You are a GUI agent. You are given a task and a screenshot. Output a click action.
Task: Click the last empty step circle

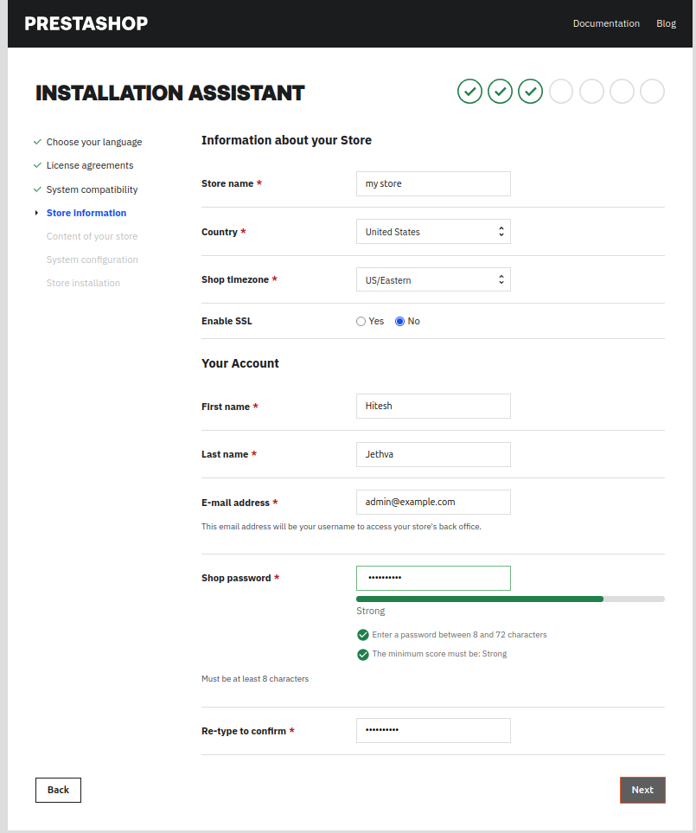point(652,91)
